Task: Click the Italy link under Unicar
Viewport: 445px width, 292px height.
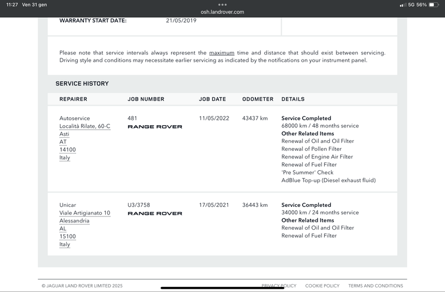Action: [65, 245]
